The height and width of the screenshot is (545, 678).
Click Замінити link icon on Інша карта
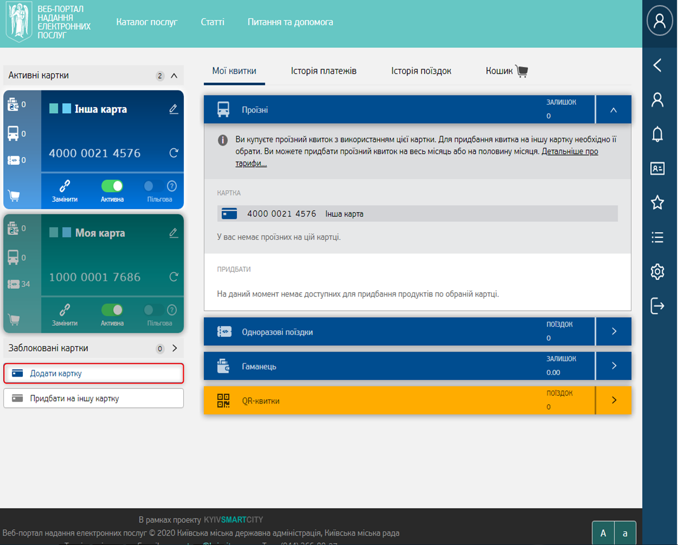[x=65, y=186]
